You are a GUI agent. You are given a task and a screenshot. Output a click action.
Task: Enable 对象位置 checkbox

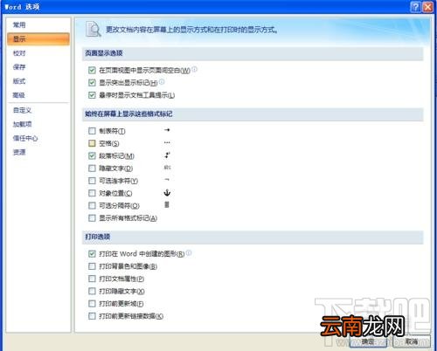click(92, 193)
